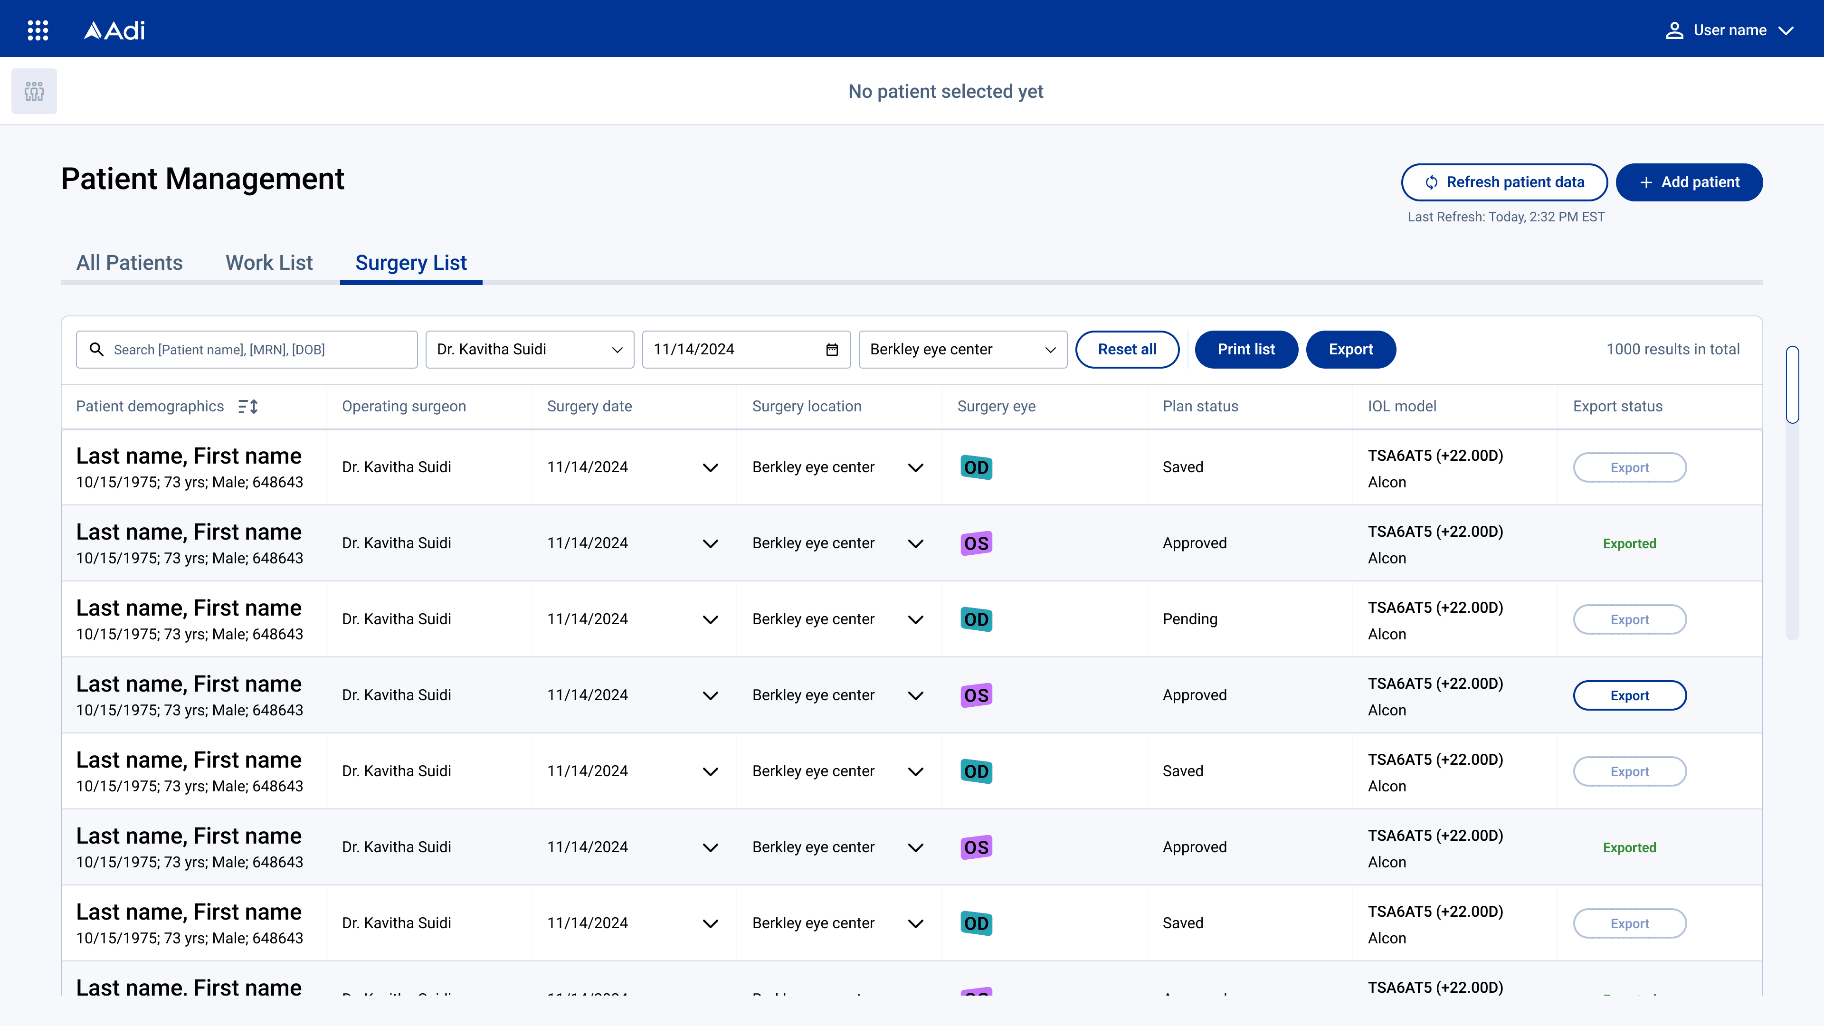Viewport: 1824px width, 1026px height.
Task: Click Refresh patient data button
Action: click(1504, 183)
